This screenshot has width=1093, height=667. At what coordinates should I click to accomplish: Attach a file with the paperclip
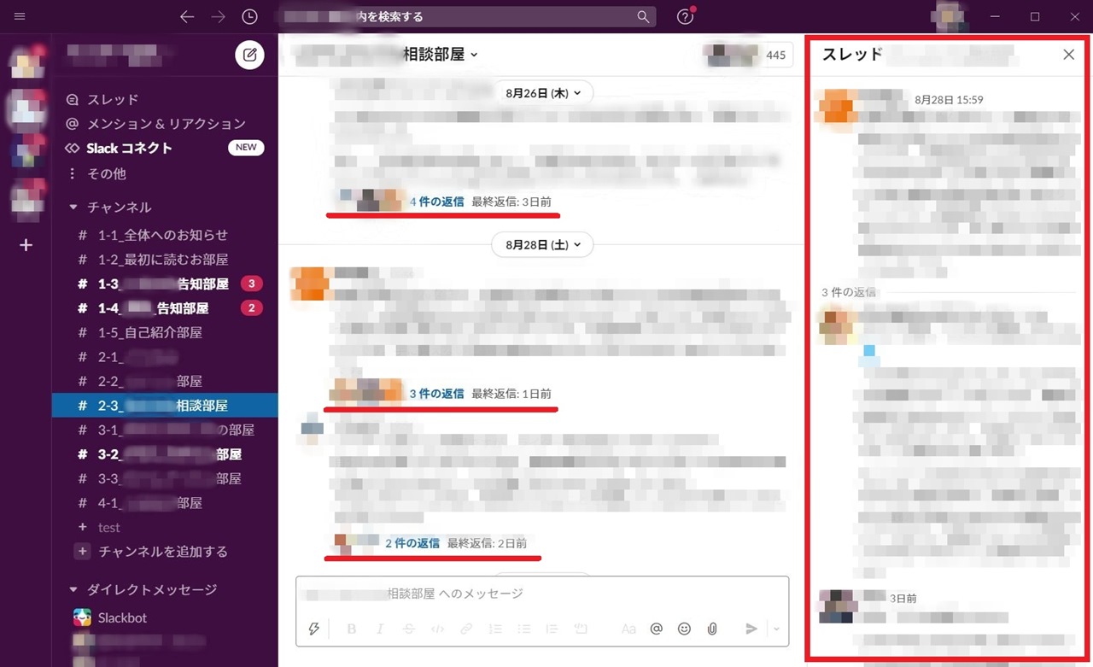(x=712, y=629)
